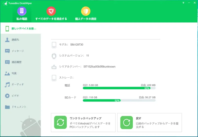Open the title bar dropdown menu arrow
The width and height of the screenshot is (198, 137).
click(x=183, y=3)
